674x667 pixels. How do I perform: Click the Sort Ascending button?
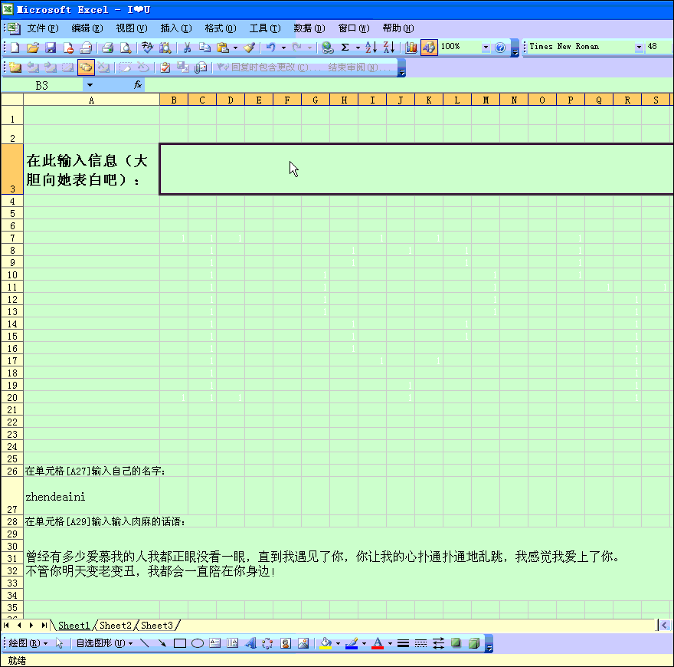point(371,48)
